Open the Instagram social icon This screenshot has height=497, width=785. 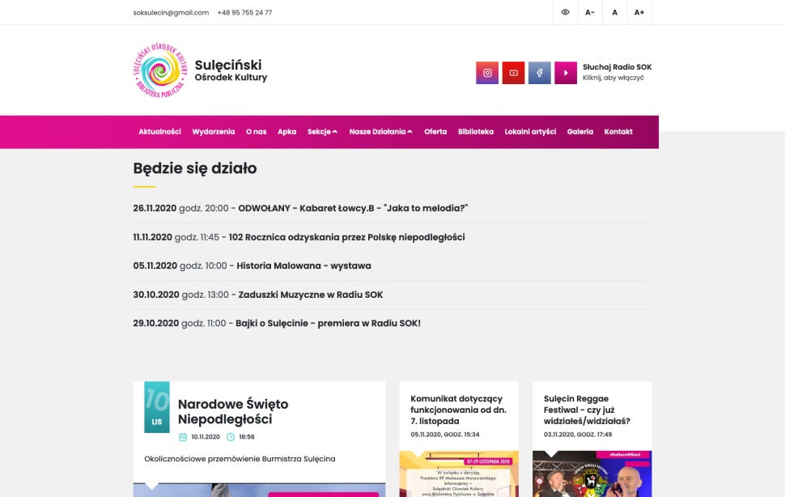(x=487, y=72)
